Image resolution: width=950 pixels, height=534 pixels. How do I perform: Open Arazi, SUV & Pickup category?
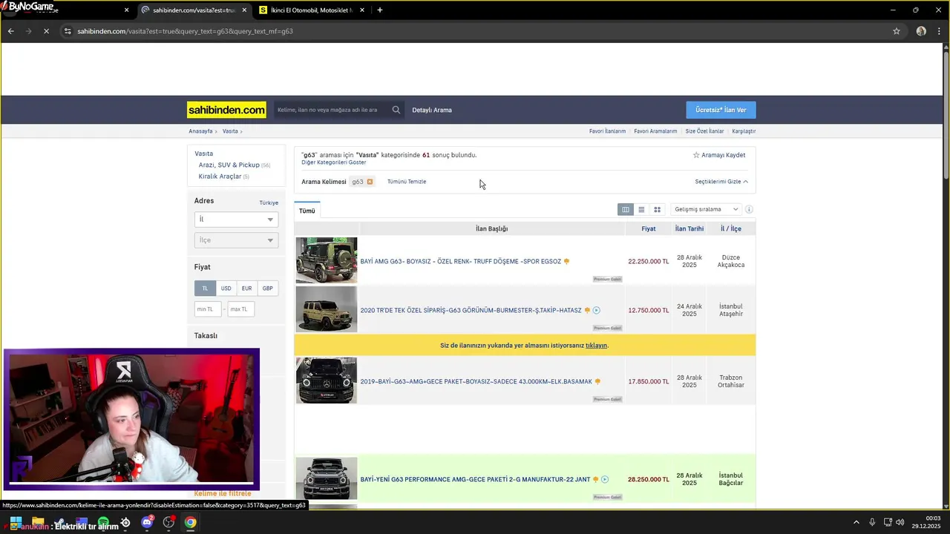229,165
